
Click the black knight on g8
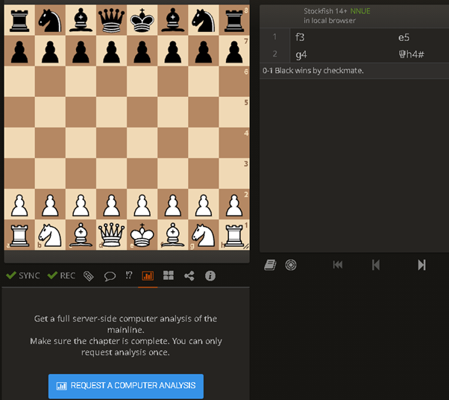pyautogui.click(x=204, y=20)
